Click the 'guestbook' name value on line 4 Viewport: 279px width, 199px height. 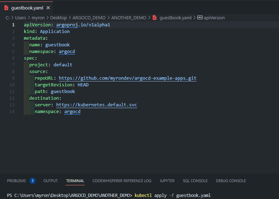[57, 45]
